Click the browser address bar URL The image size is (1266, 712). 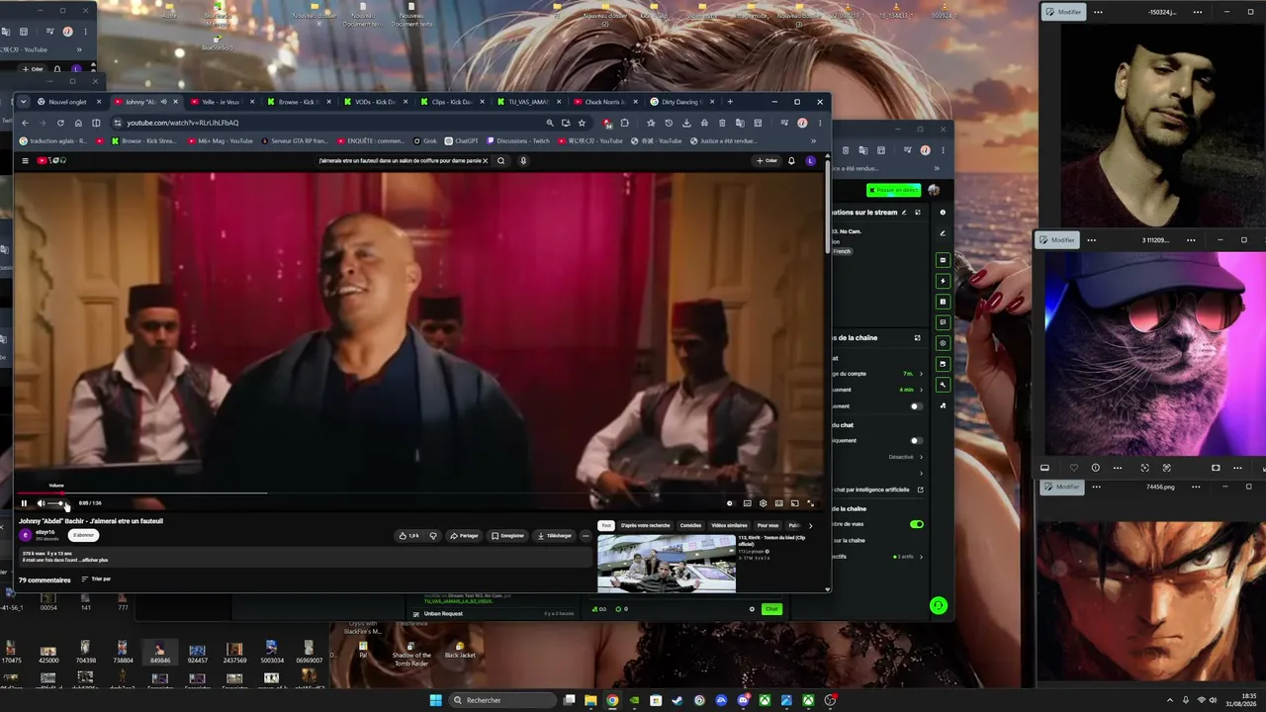point(183,123)
